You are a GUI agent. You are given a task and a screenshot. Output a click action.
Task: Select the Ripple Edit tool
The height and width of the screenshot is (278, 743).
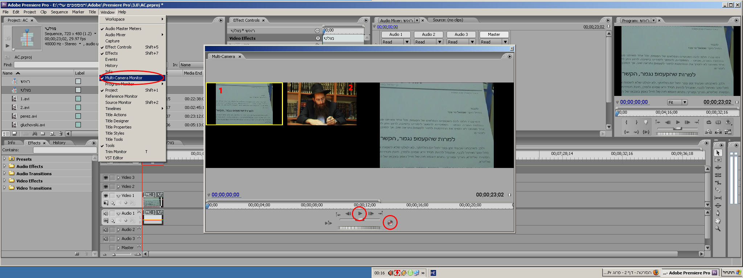click(718, 168)
